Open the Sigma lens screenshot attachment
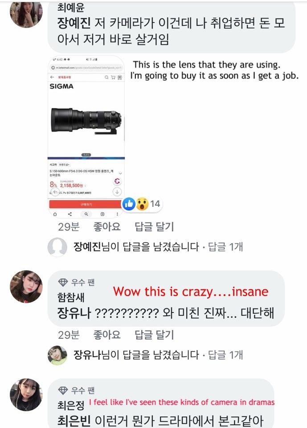Screen dimensions: 307x428 point(86,136)
